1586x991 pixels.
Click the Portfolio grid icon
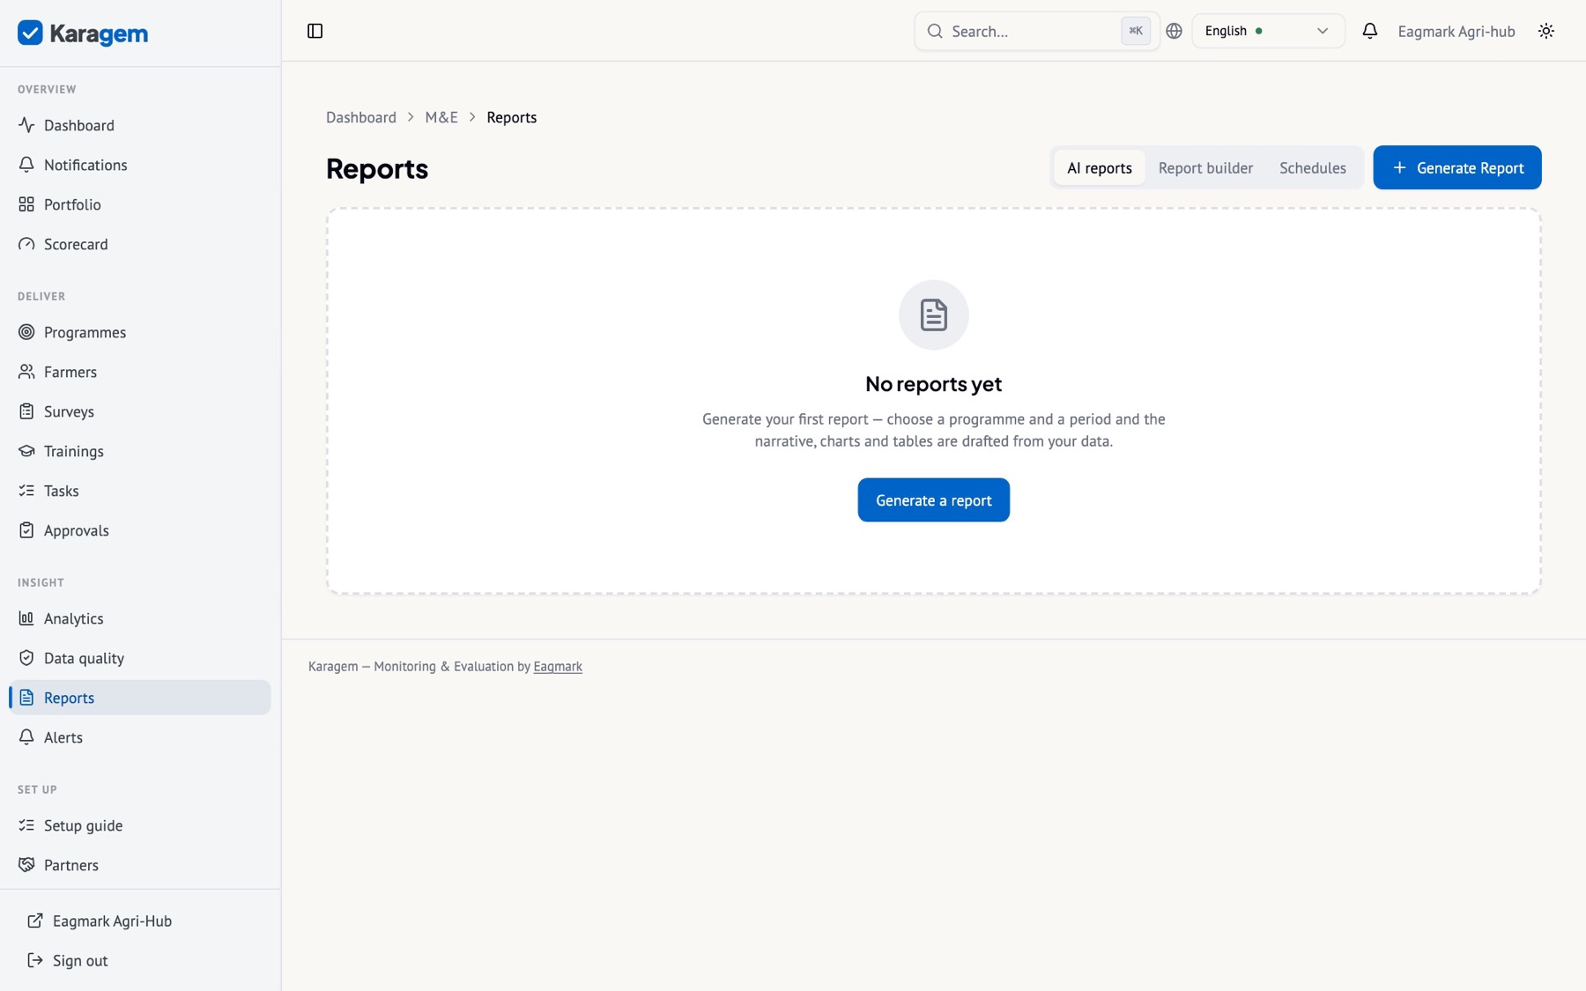[x=26, y=204]
